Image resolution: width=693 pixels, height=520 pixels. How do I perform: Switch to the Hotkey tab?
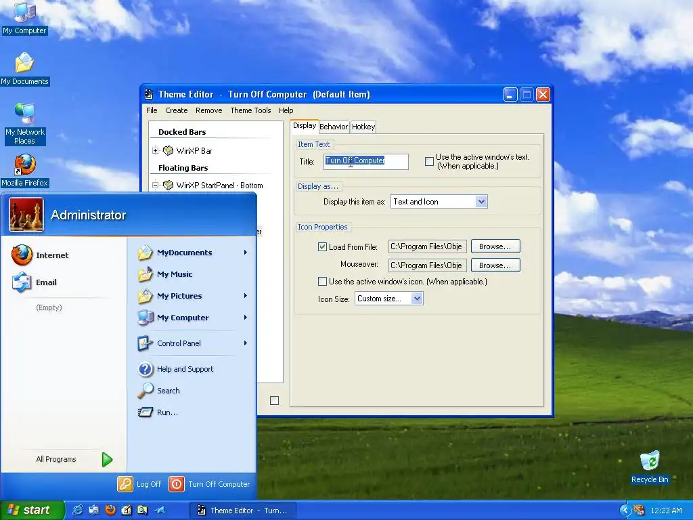[363, 127]
